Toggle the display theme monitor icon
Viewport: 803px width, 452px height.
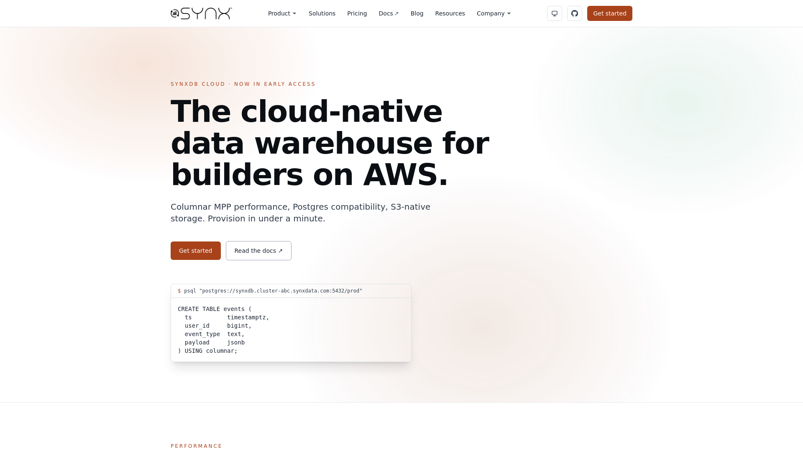coord(555,13)
